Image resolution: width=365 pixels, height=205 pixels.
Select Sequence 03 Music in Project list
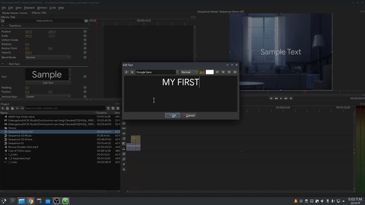pyautogui.click(x=20, y=136)
